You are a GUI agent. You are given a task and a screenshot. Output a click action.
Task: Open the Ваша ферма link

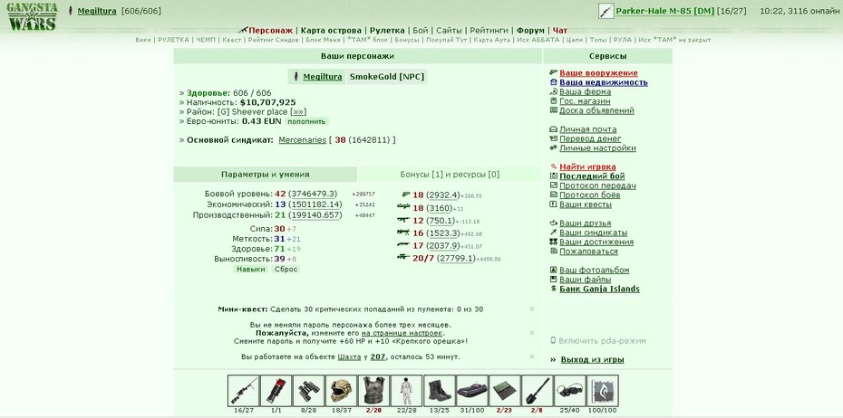(x=585, y=91)
